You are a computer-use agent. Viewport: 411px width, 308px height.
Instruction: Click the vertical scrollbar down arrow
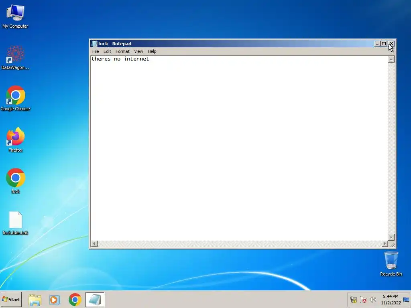click(391, 237)
